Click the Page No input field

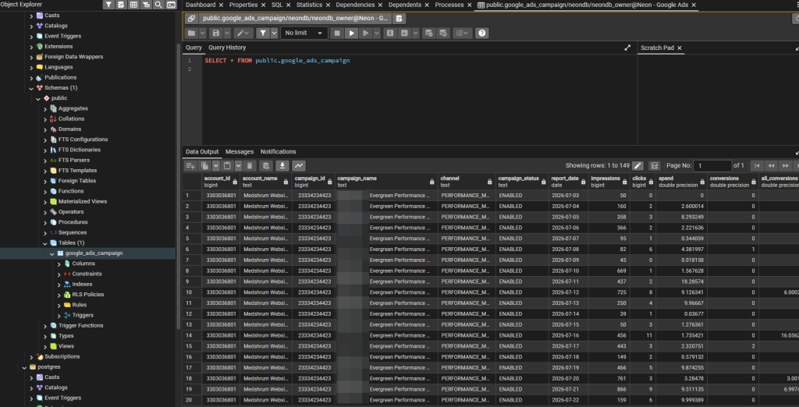[x=712, y=165]
